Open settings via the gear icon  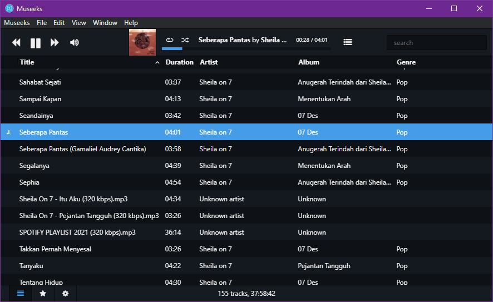[66, 294]
